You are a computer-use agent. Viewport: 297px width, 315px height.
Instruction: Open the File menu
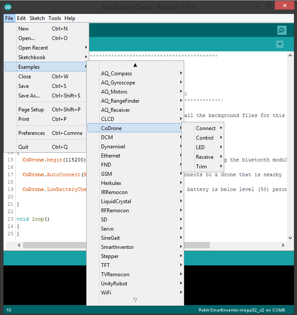(9, 18)
